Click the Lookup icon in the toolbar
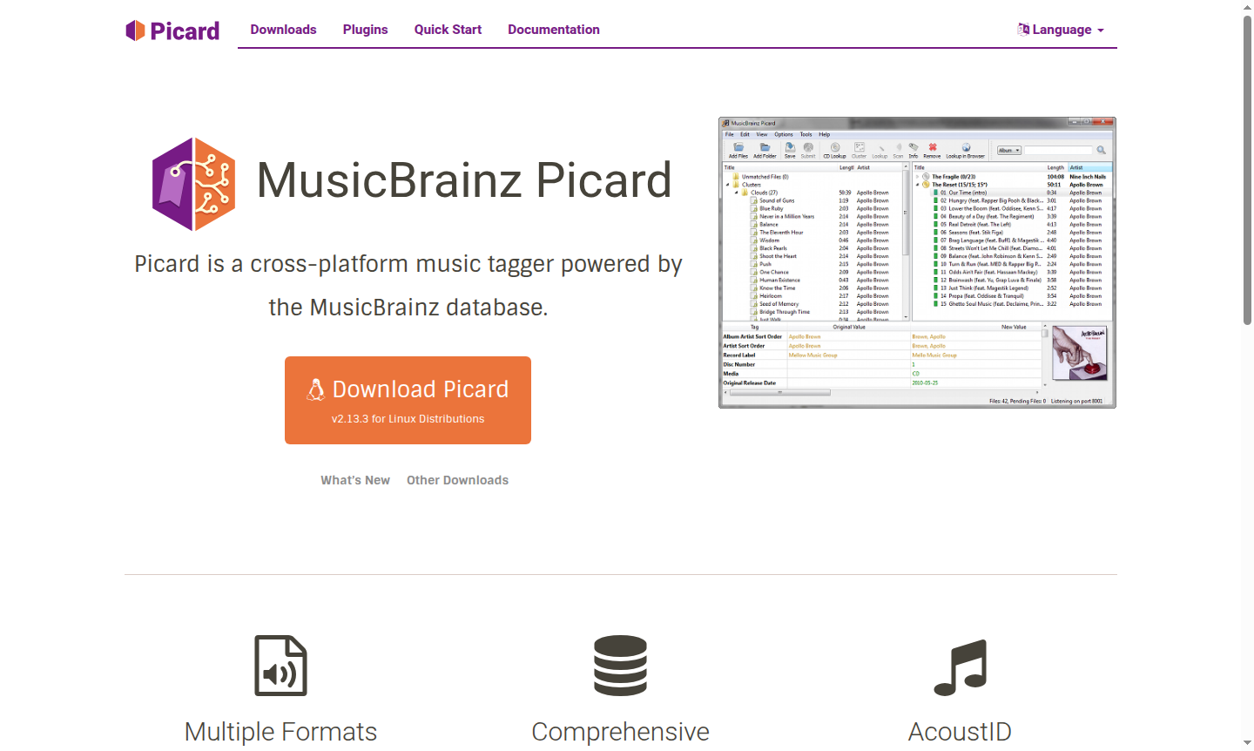Screen dimensions: 1254x751 (880, 148)
